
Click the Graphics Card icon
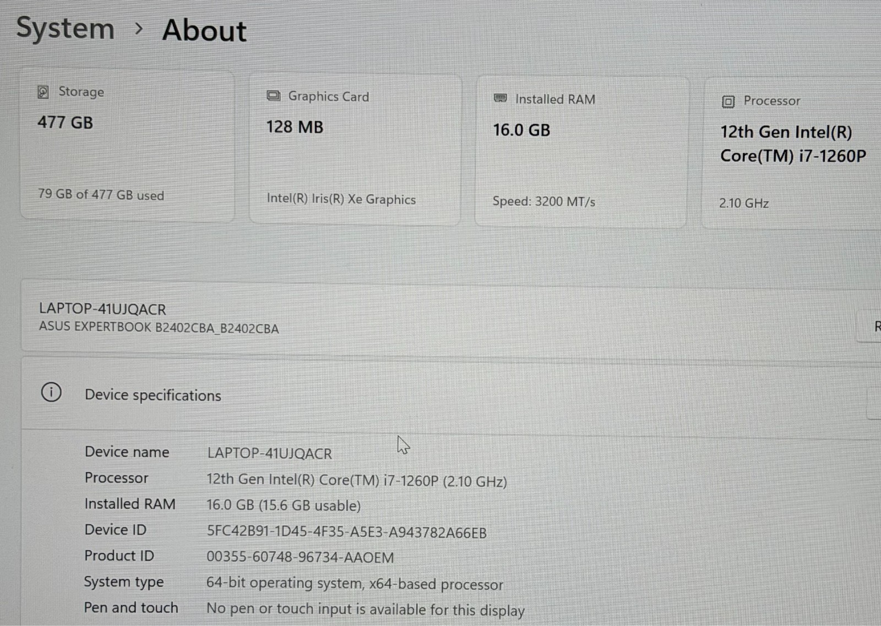(274, 96)
